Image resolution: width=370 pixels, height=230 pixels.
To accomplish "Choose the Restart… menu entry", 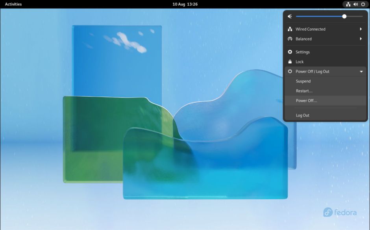I will (304, 91).
